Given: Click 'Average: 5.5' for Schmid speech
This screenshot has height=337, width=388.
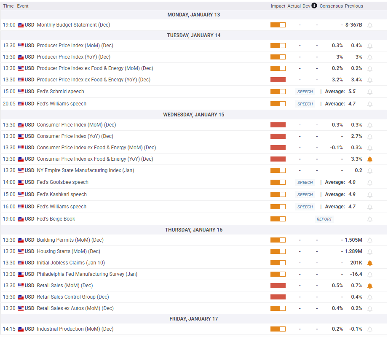Looking at the screenshot, I should point(340,92).
